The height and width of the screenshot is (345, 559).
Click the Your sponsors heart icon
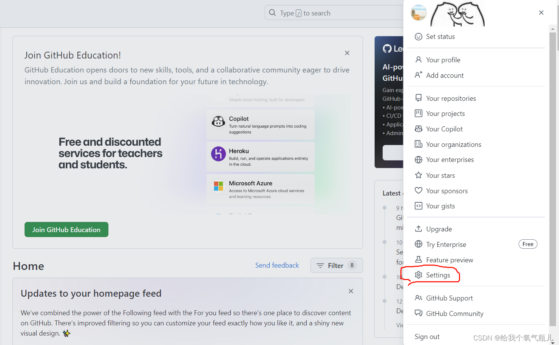click(418, 190)
